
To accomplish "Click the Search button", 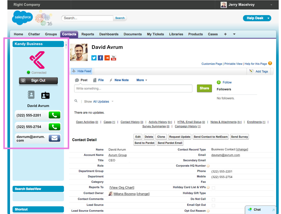I will (120, 18).
